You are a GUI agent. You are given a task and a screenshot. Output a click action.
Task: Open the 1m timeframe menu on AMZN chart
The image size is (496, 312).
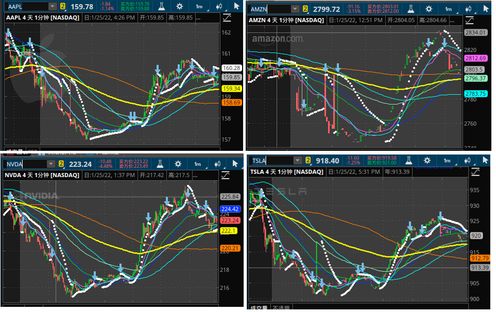(x=449, y=9)
